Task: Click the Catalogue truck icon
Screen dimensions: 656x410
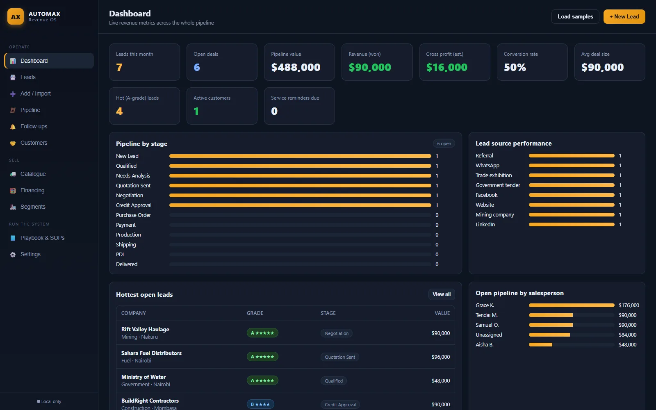Action: tap(13, 174)
